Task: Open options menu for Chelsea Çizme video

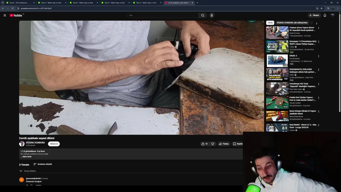Action: click(x=319, y=28)
